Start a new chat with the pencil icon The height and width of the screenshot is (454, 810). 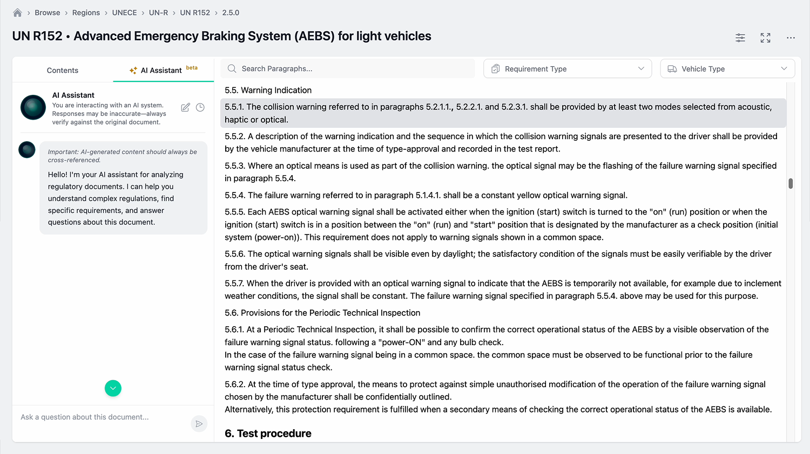tap(185, 107)
